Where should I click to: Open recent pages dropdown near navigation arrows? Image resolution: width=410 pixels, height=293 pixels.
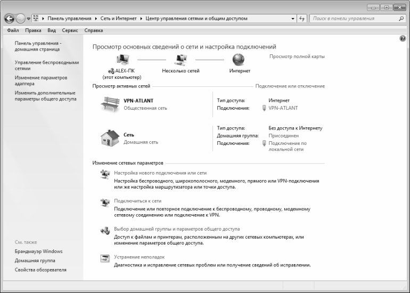[28, 19]
